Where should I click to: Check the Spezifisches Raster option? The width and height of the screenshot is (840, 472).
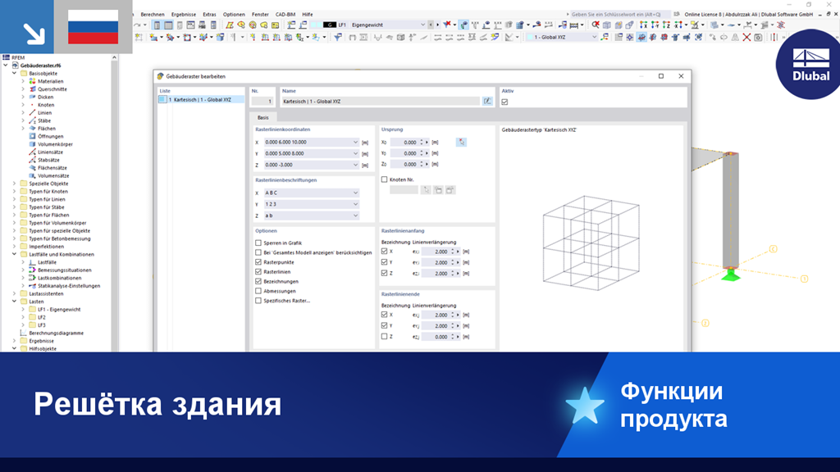click(258, 301)
